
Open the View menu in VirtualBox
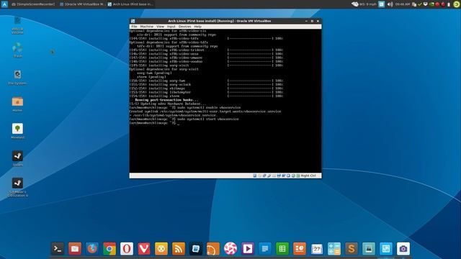point(160,27)
